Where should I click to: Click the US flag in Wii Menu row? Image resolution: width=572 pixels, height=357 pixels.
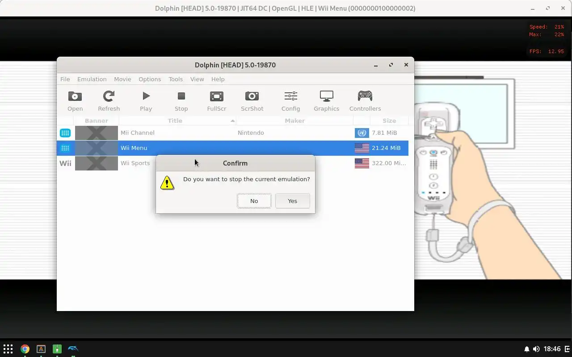coord(362,148)
